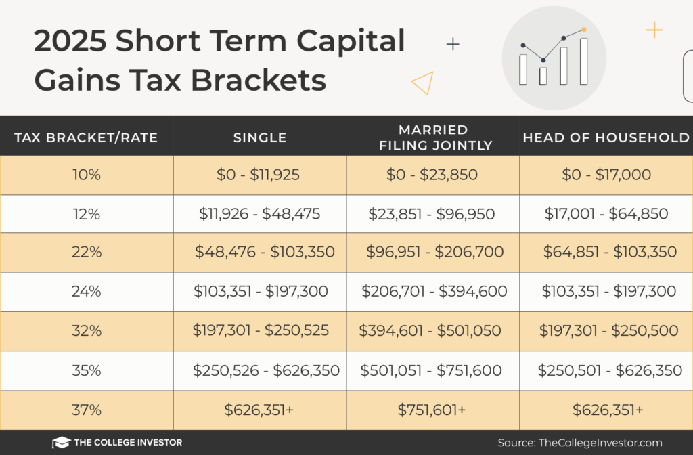Viewport: 693px width, 455px height.
Task: Click the 10% rate row label
Action: (86, 175)
